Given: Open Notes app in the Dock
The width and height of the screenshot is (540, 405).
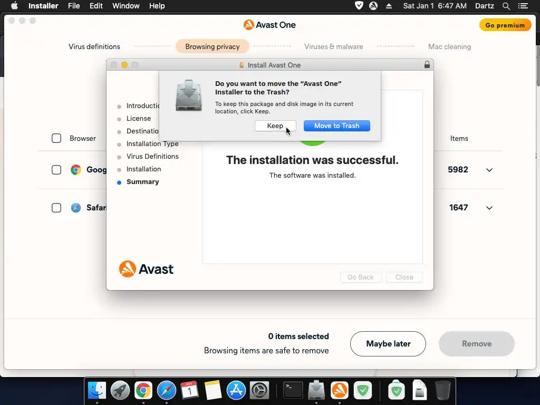Looking at the screenshot, I should pos(213,391).
